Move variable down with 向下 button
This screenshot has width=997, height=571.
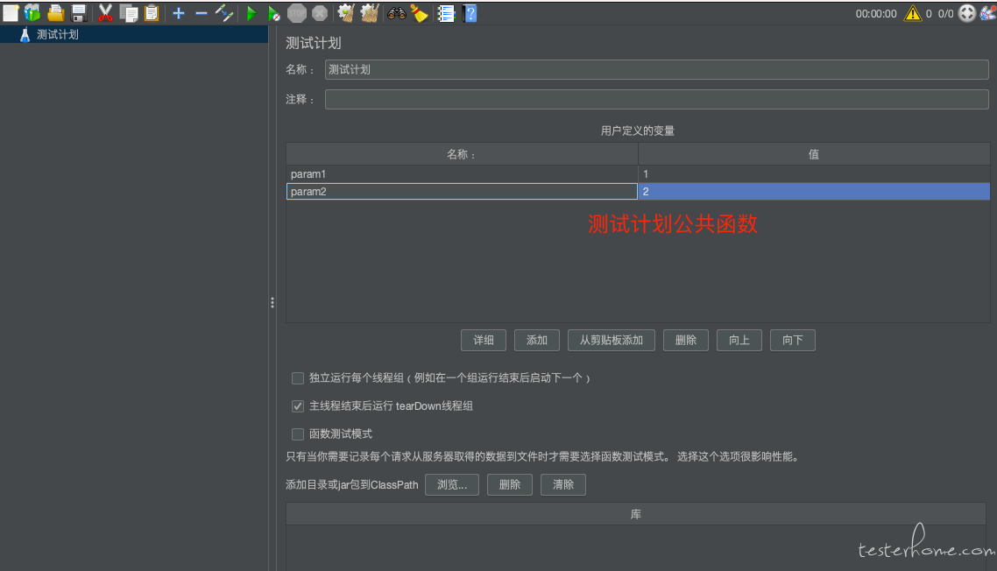click(792, 340)
